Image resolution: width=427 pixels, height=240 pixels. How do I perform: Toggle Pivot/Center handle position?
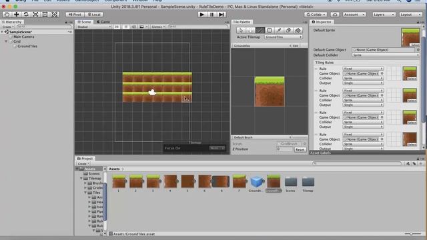[75, 15]
